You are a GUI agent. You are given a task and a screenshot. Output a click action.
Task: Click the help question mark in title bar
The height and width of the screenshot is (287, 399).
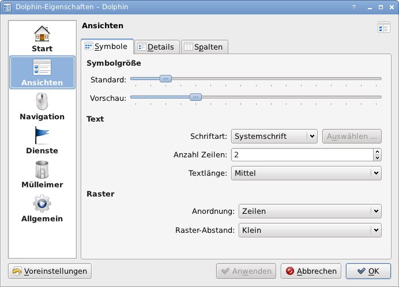click(353, 7)
